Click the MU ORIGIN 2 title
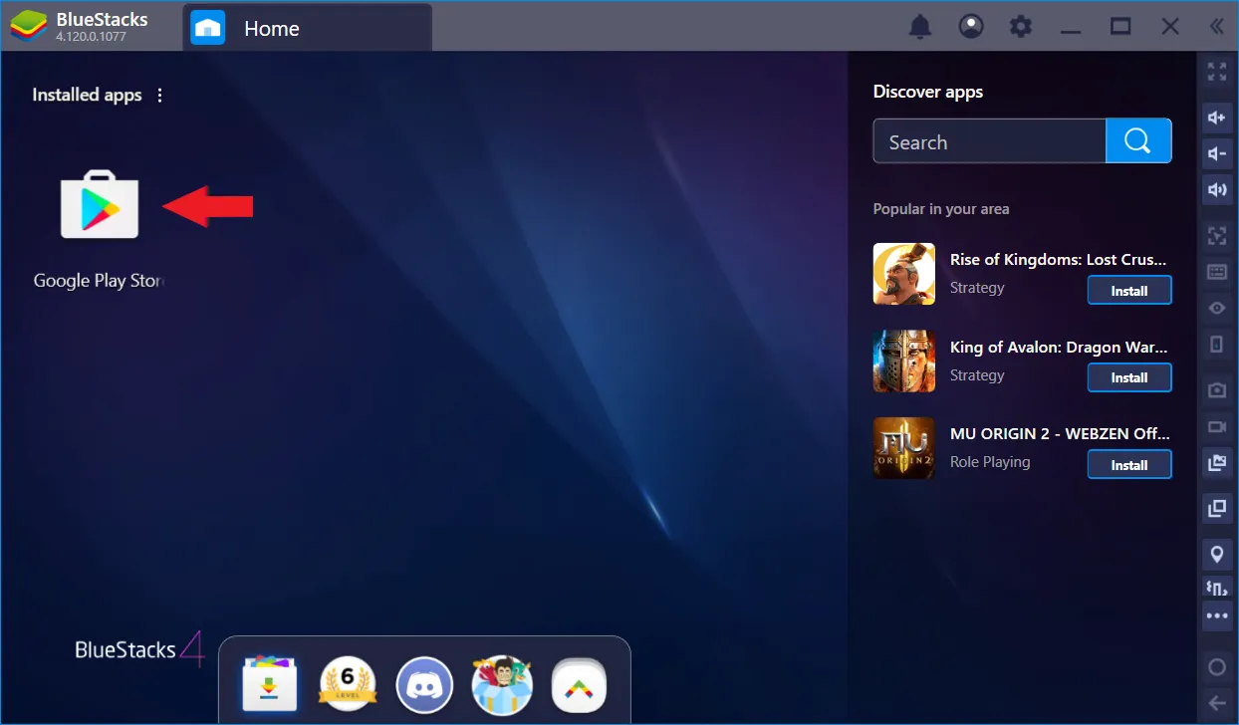This screenshot has width=1239, height=725. (1060, 433)
